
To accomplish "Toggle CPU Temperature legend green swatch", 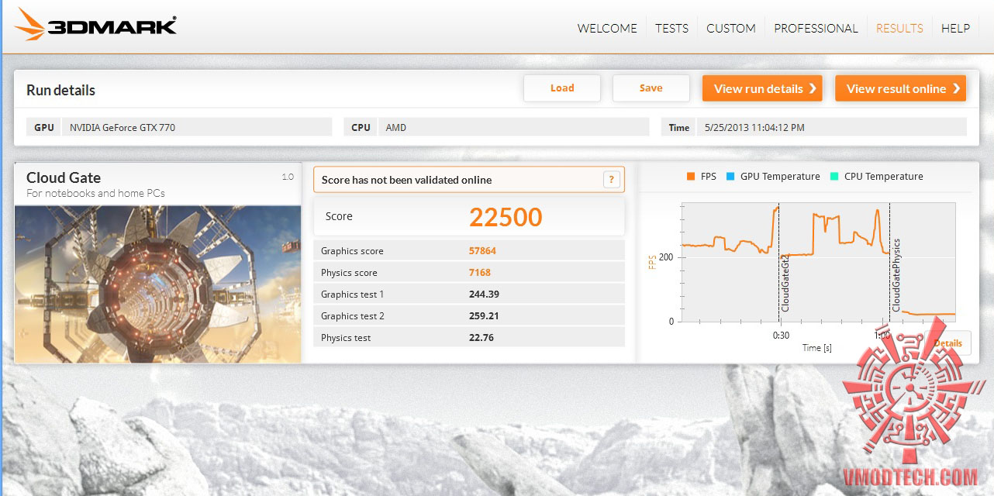I will pyautogui.click(x=834, y=177).
